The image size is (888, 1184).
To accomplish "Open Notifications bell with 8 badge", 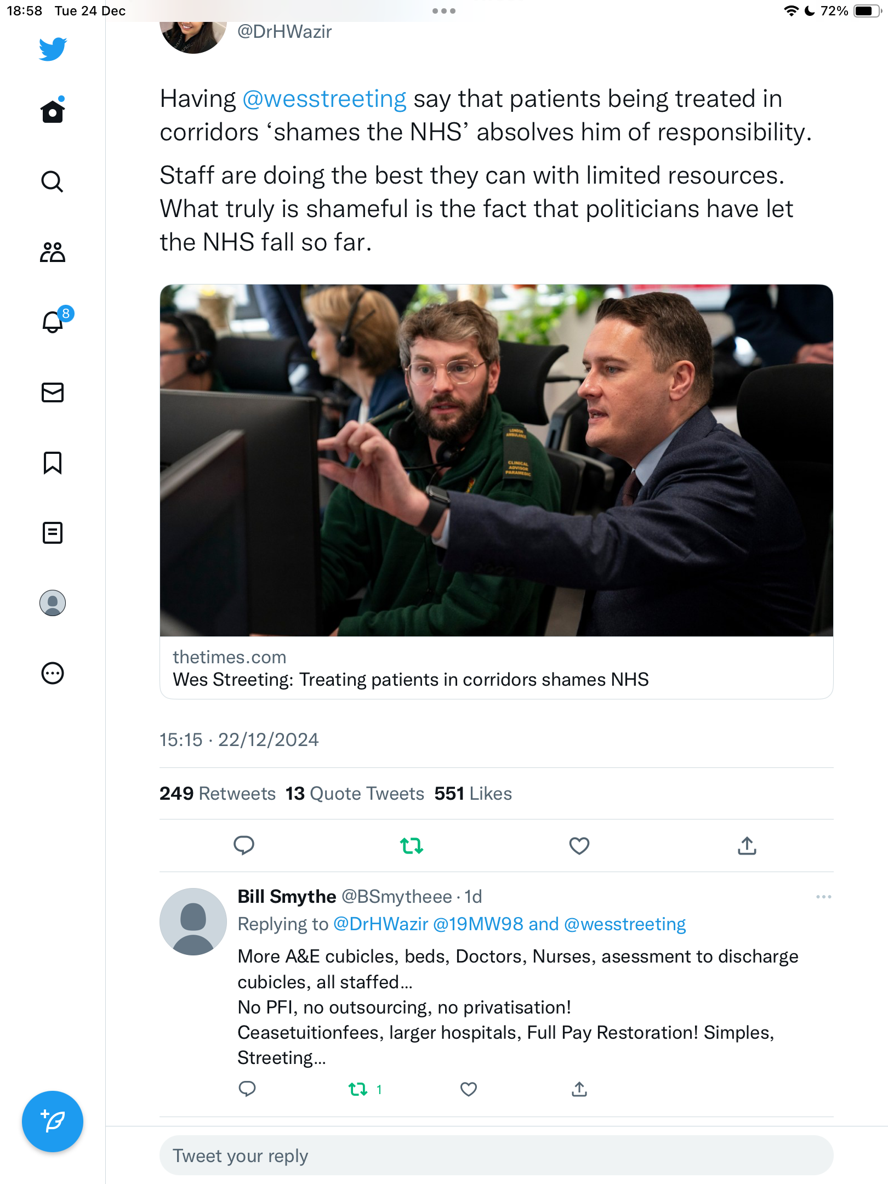I will coord(55,321).
